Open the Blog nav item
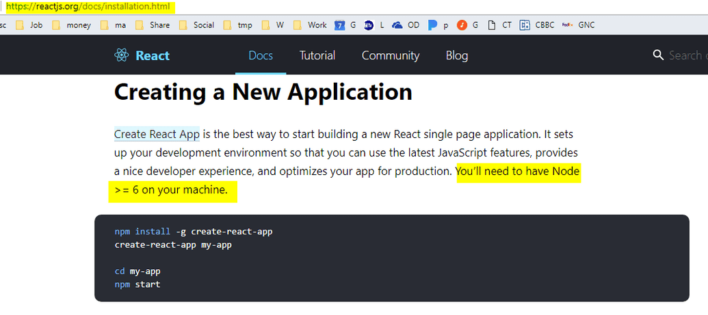The image size is (708, 315). (x=457, y=55)
